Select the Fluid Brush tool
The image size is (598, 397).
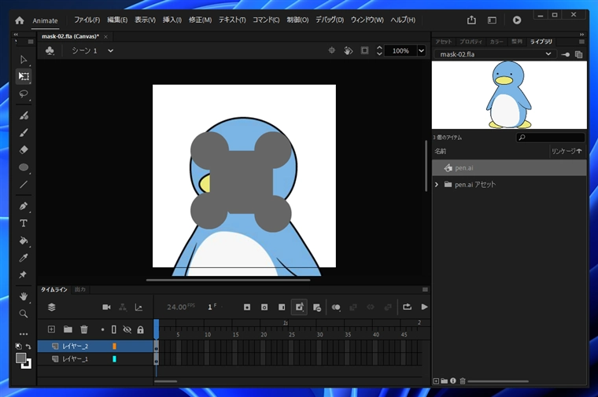24,116
